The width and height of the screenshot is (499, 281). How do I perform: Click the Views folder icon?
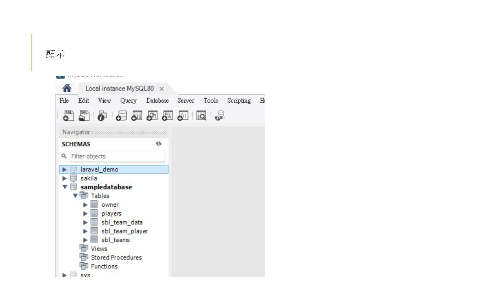(x=84, y=248)
